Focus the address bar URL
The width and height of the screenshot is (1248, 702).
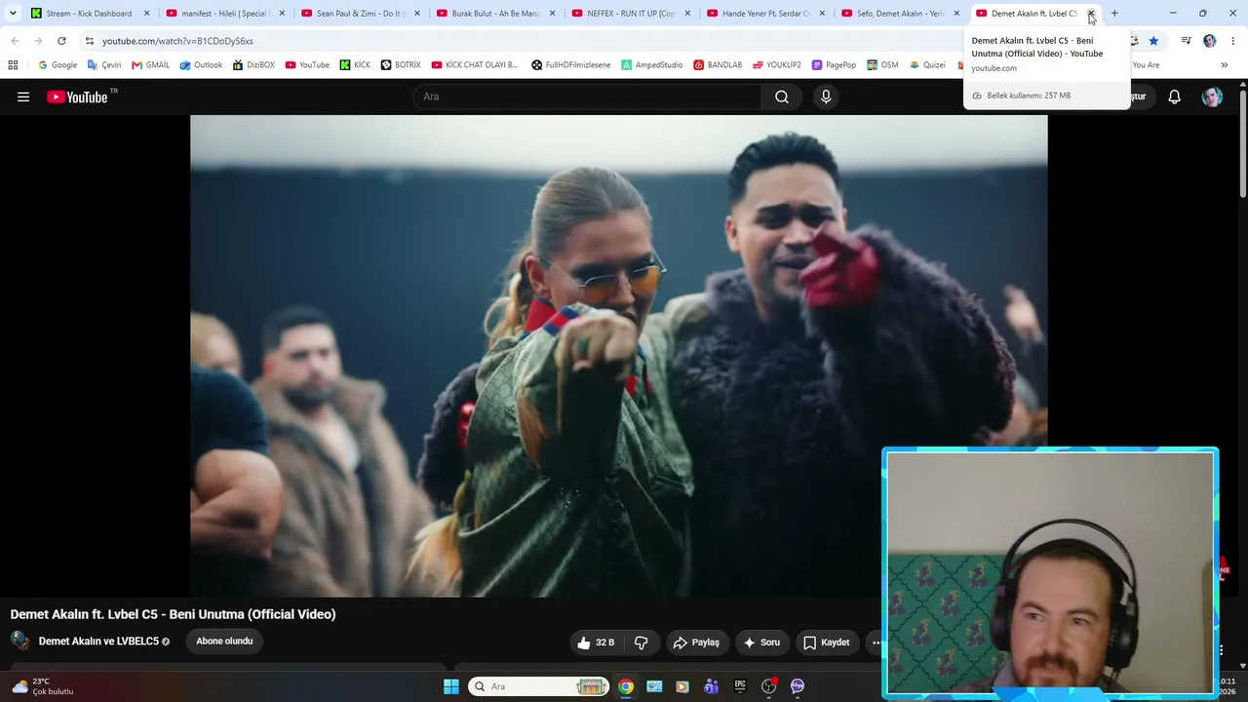tap(177, 41)
